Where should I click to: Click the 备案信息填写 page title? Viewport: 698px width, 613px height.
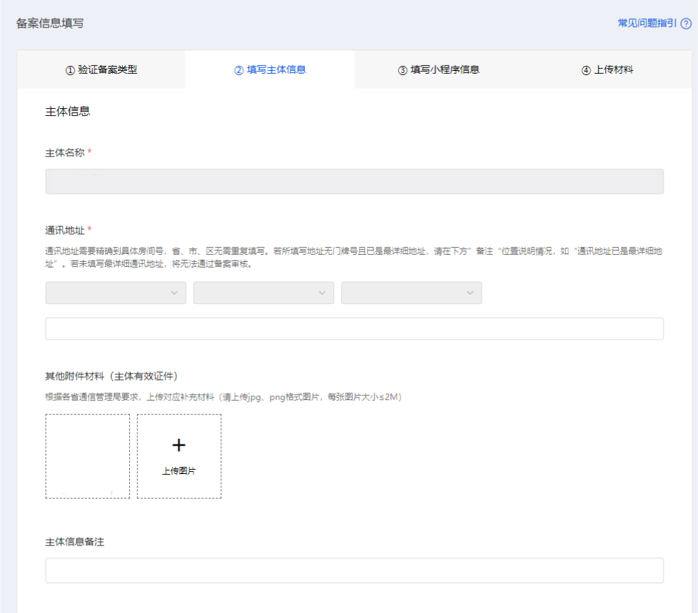click(x=50, y=23)
